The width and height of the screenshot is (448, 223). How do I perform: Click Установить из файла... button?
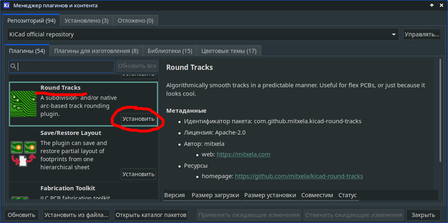(x=76, y=215)
